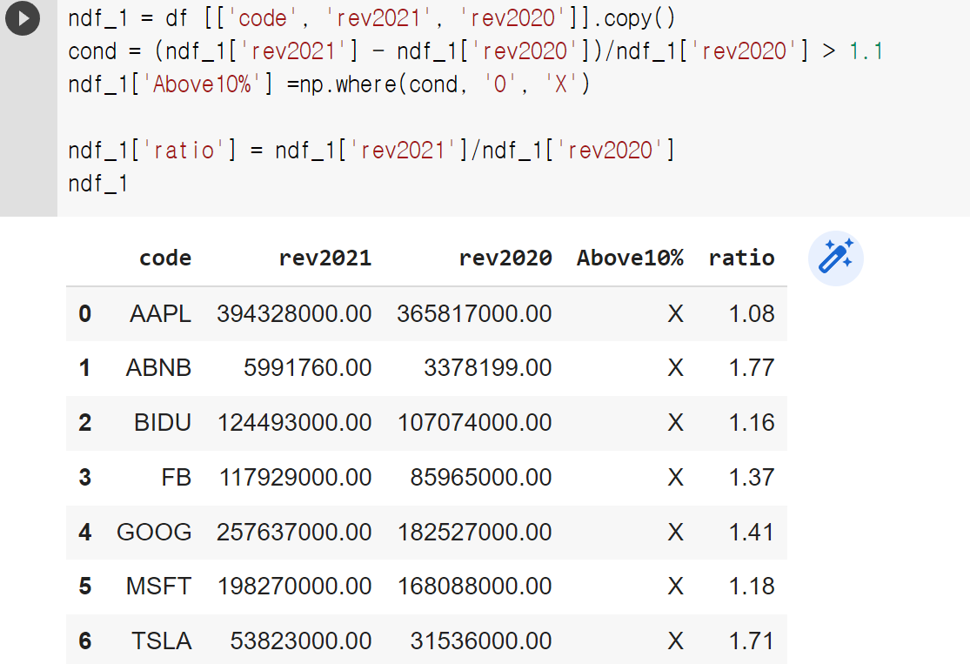Click value 53823000.00 in TSLA row

click(301, 641)
